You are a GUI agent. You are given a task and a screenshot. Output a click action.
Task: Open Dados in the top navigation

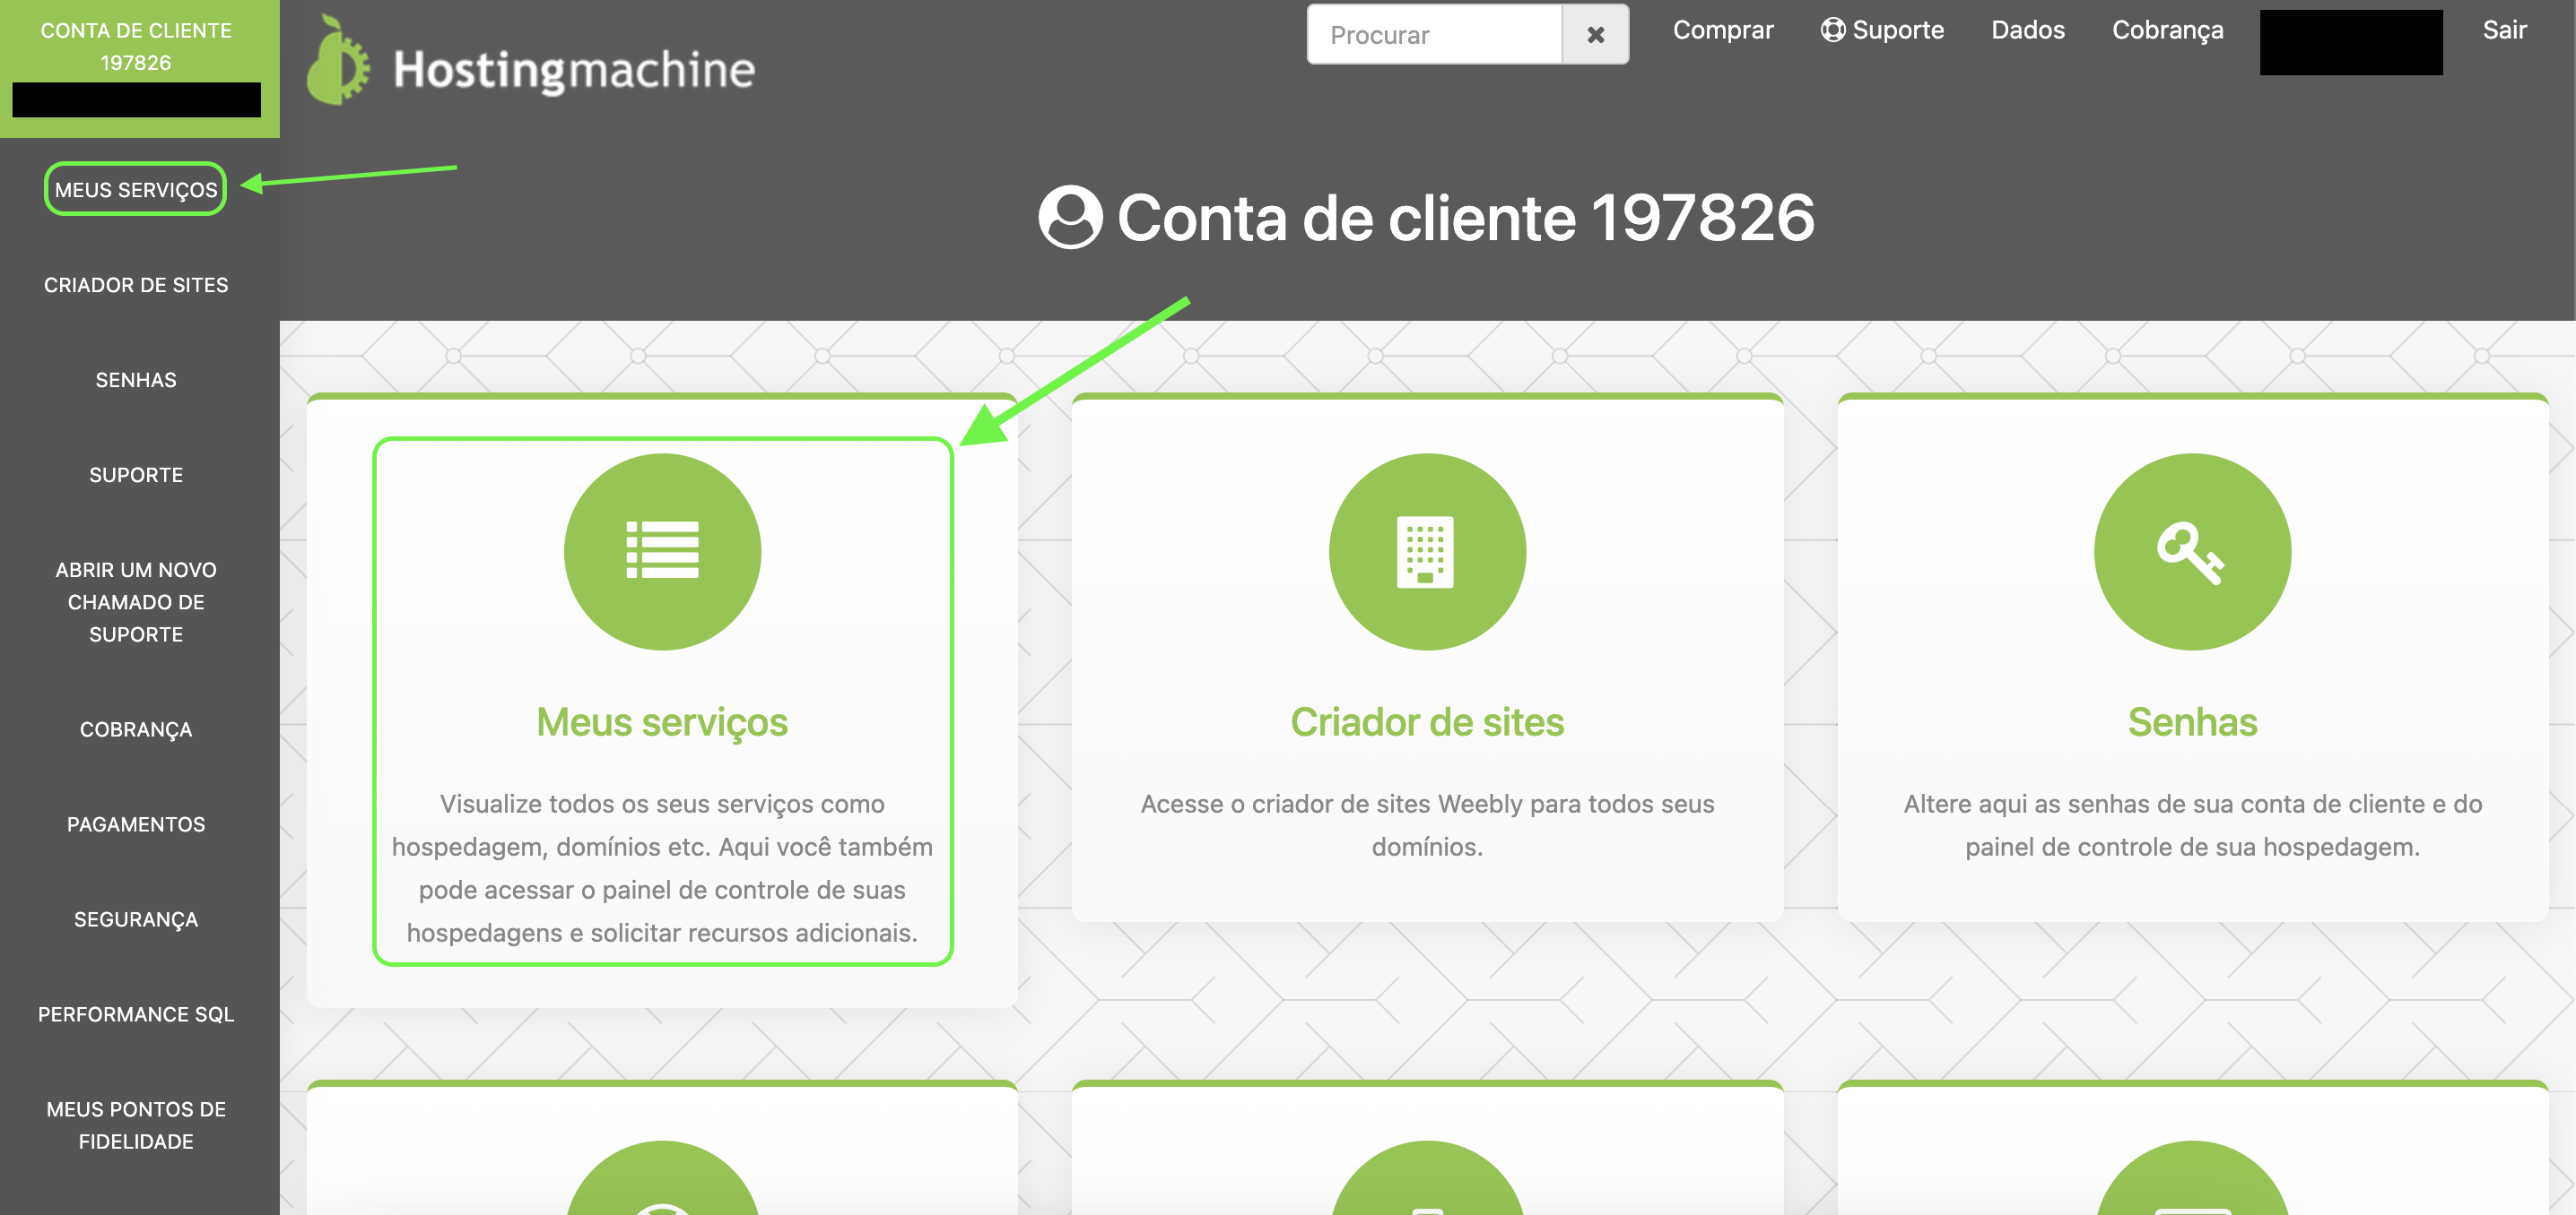point(2028,30)
